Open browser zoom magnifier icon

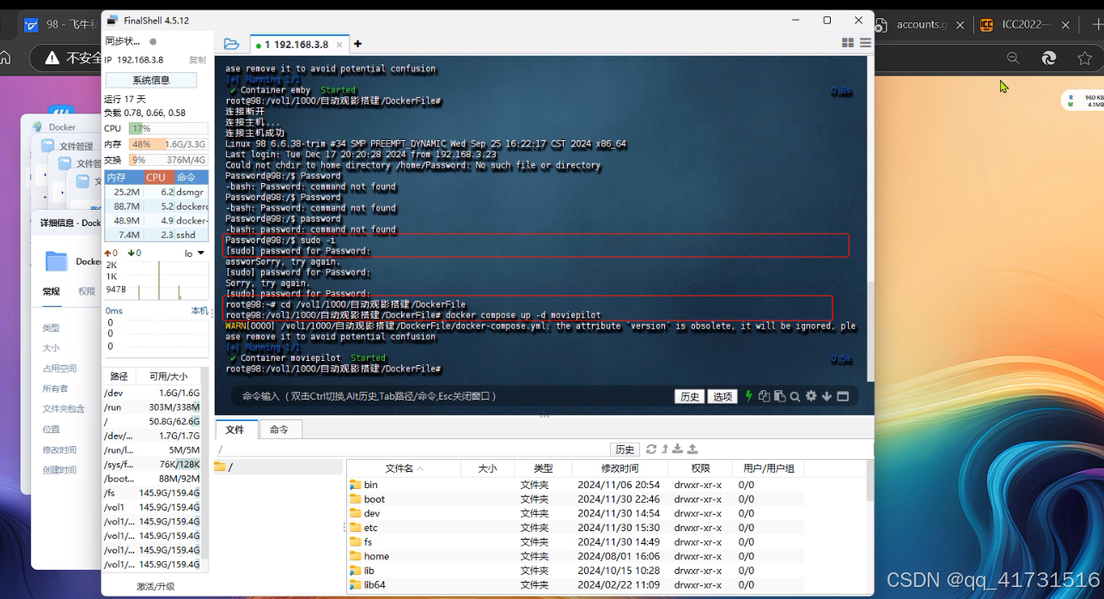pyautogui.click(x=1013, y=58)
